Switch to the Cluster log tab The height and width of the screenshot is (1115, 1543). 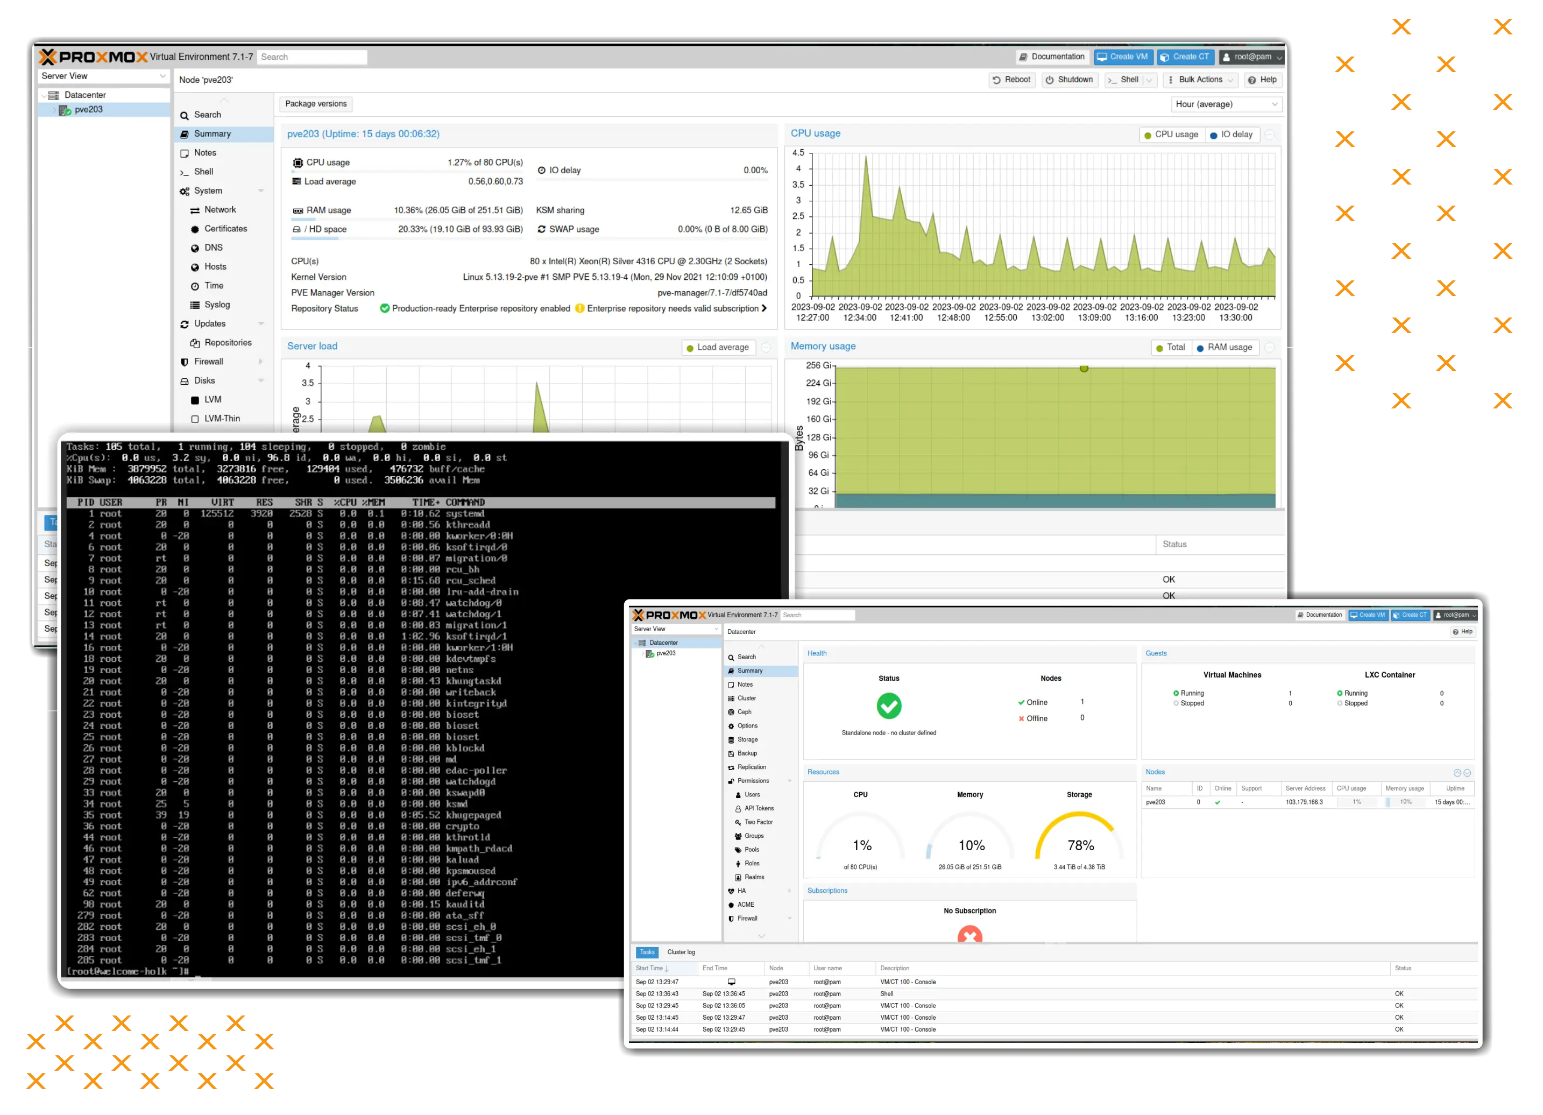(681, 952)
